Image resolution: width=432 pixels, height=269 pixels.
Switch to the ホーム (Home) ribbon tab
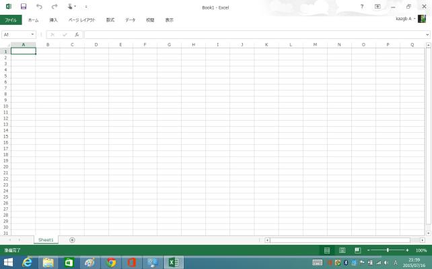pyautogui.click(x=33, y=20)
